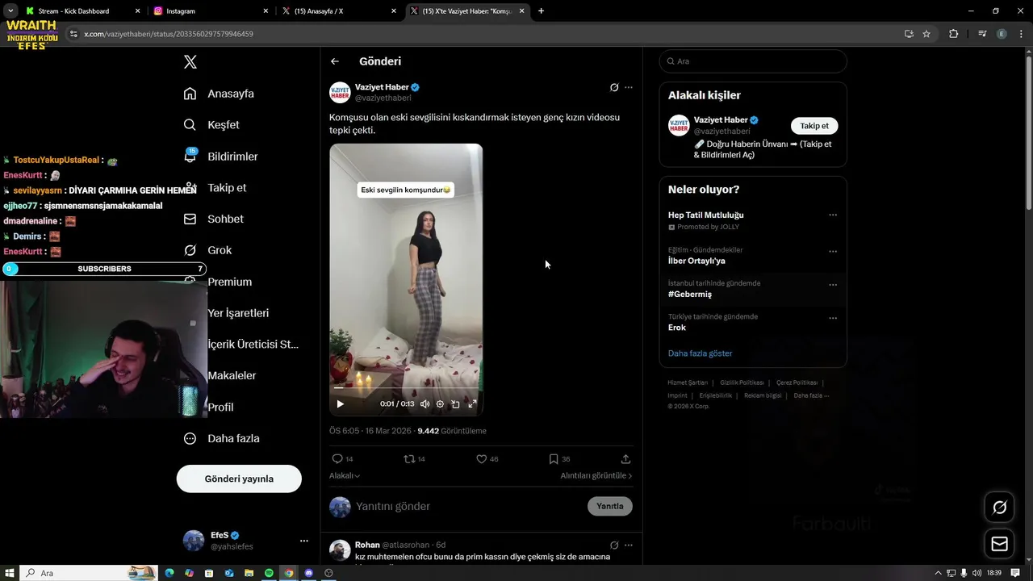Open video settings gear icon

440,403
